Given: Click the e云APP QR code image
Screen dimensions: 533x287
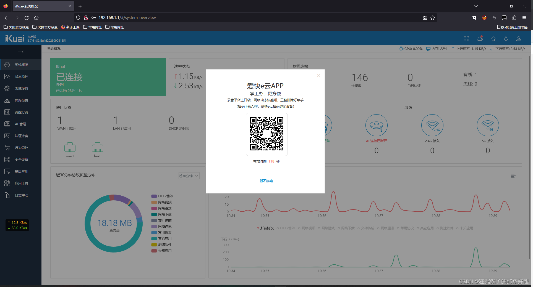Looking at the screenshot, I should click(267, 134).
